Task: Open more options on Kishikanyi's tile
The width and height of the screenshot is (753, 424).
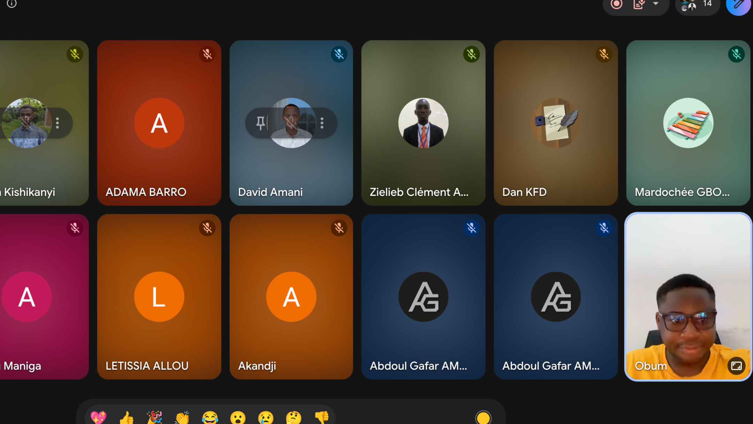Action: (58, 123)
